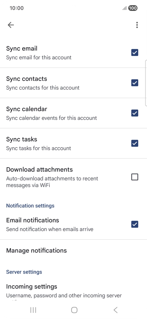Tap the Notification settings section header
Image resolution: width=147 pixels, height=319 pixels.
(30, 206)
